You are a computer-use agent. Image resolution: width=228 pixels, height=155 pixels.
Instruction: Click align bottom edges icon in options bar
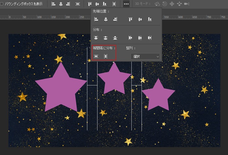[105, 4]
